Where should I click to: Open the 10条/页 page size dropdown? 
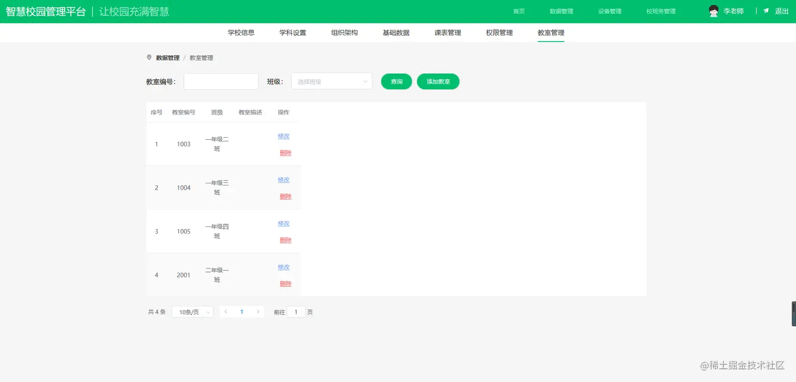192,312
